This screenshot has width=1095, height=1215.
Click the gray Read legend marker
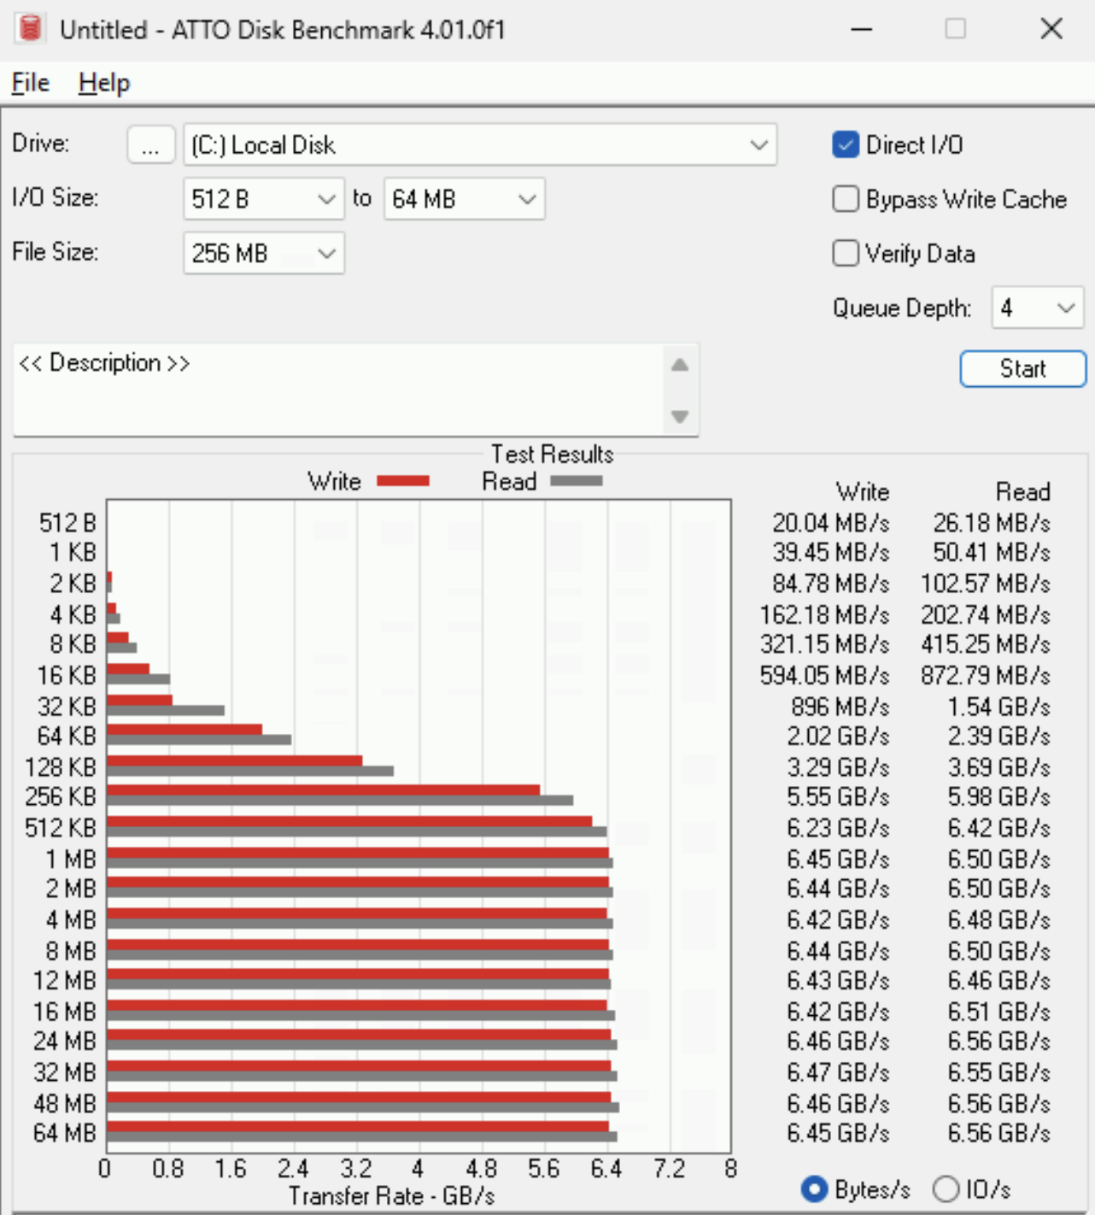[x=578, y=481]
